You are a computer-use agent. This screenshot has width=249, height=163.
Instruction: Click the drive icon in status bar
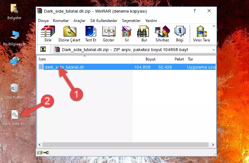pos(40,153)
